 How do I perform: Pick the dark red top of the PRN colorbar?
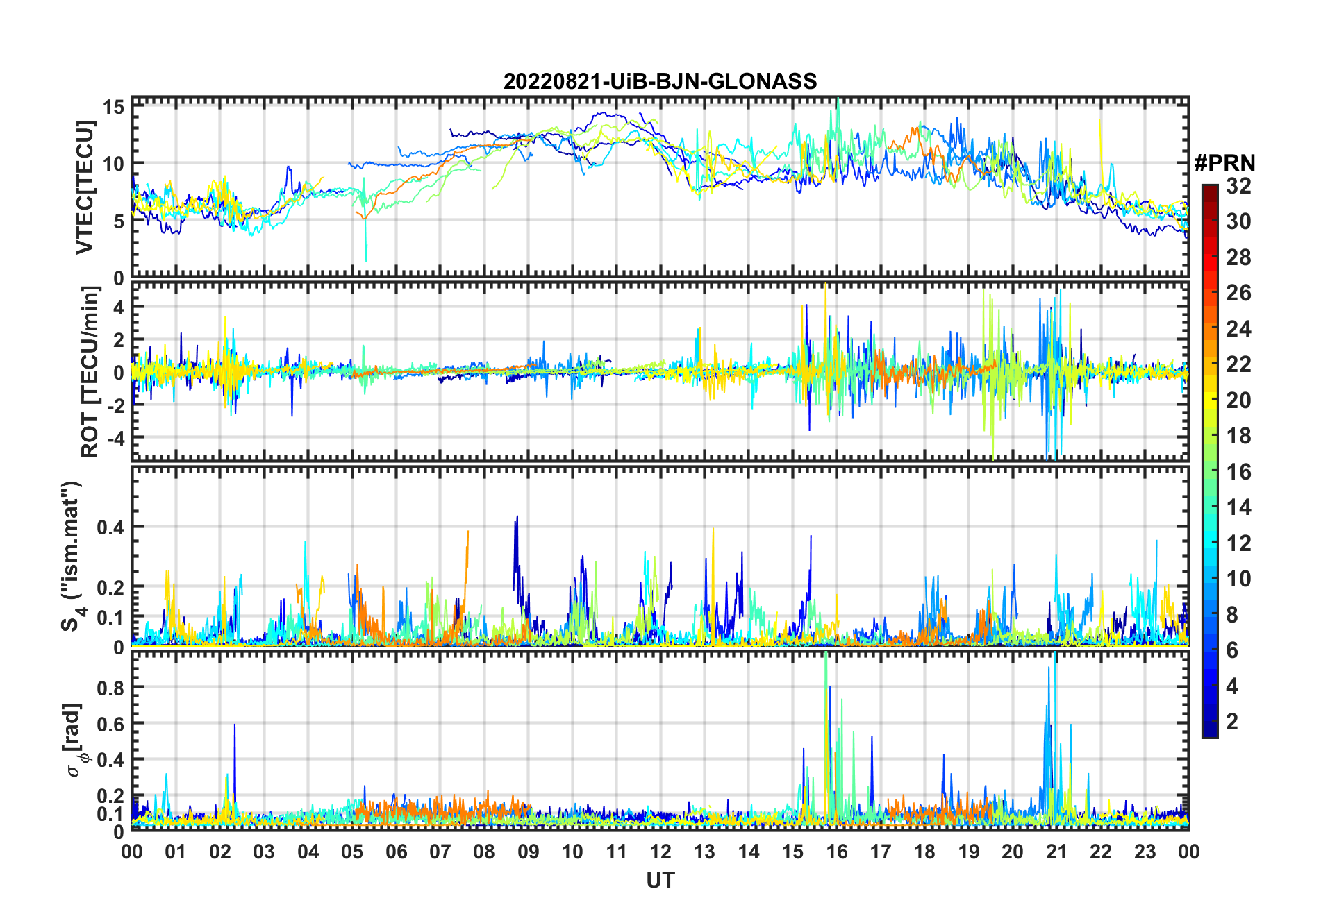point(1209,189)
